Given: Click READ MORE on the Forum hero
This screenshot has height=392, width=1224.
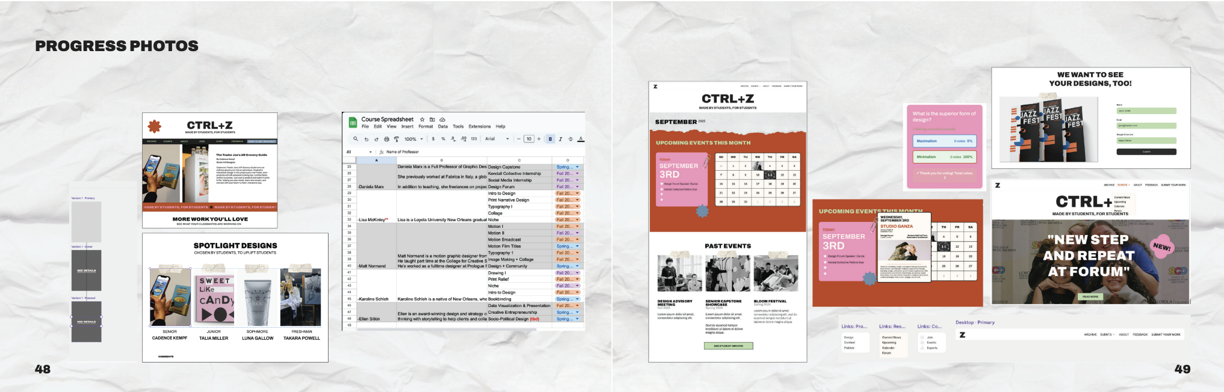Looking at the screenshot, I should (x=1090, y=296).
